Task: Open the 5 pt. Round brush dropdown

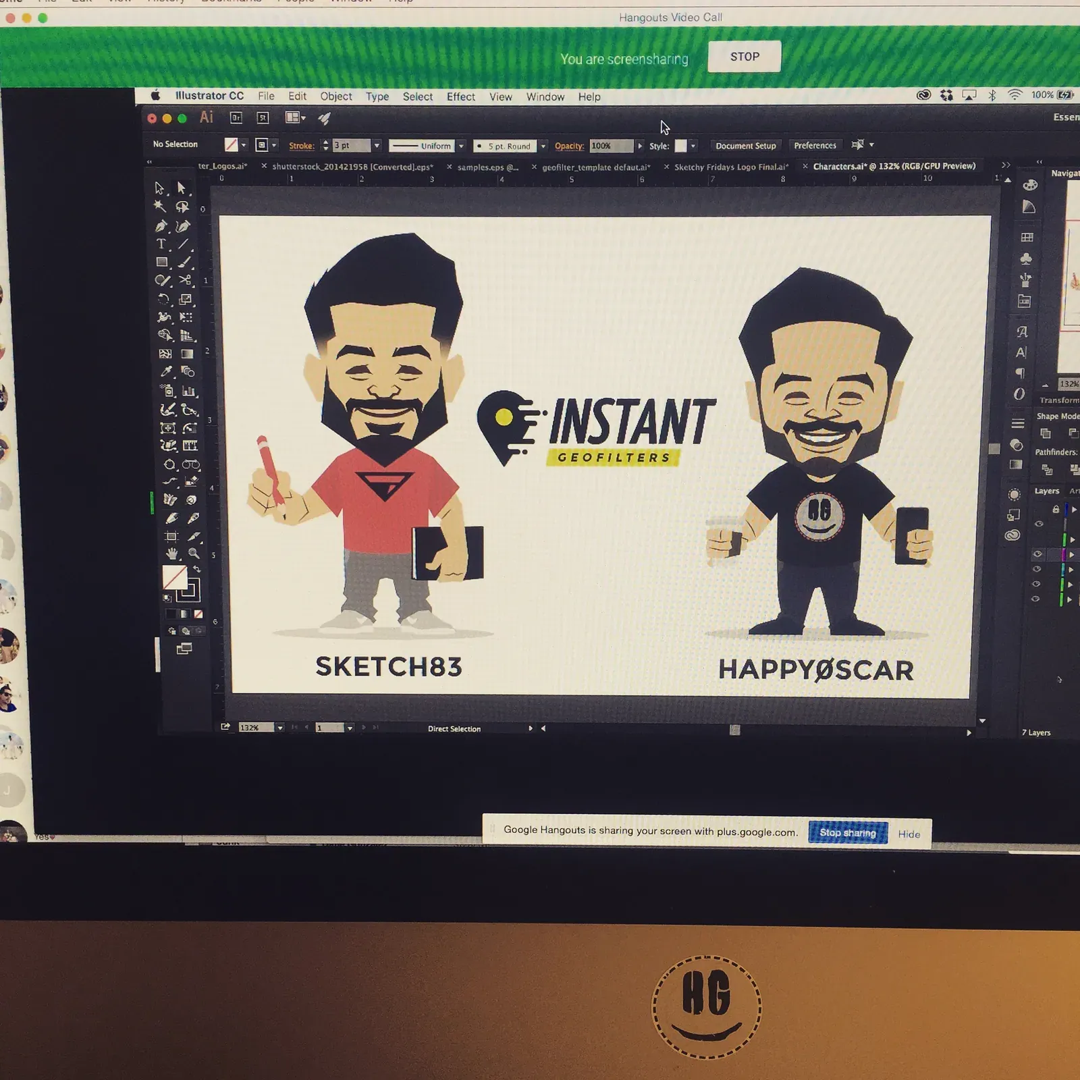Action: [543, 146]
